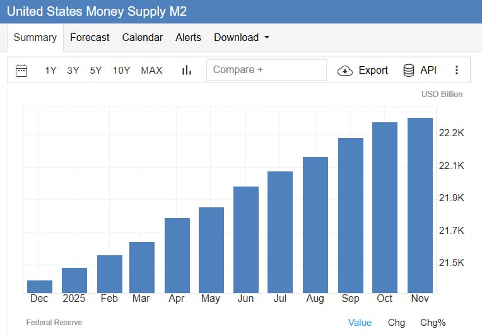Switch chart range to 5Y
Screen dimensions: 482x334
[x=95, y=71]
